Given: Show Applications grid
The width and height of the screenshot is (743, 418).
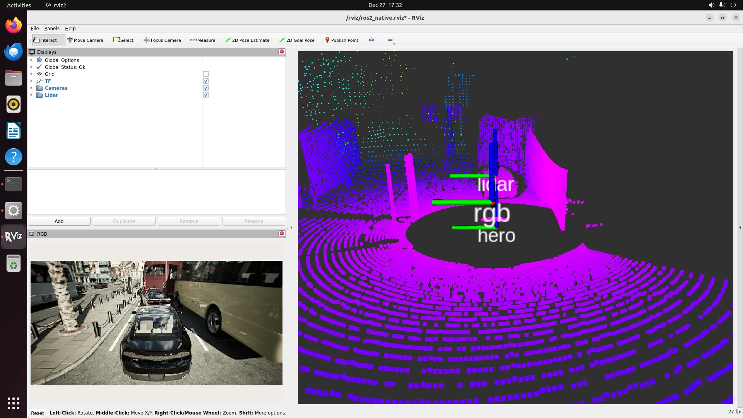Looking at the screenshot, I should (x=14, y=403).
